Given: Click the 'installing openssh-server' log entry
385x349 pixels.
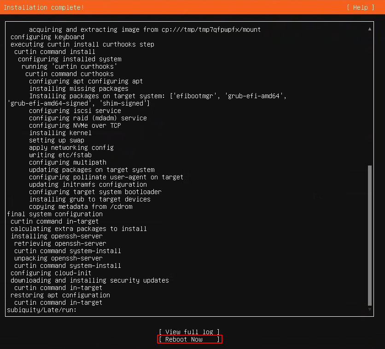Looking at the screenshot, I should (x=57, y=236).
